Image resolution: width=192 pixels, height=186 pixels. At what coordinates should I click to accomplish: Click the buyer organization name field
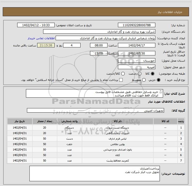pos(99,32)
